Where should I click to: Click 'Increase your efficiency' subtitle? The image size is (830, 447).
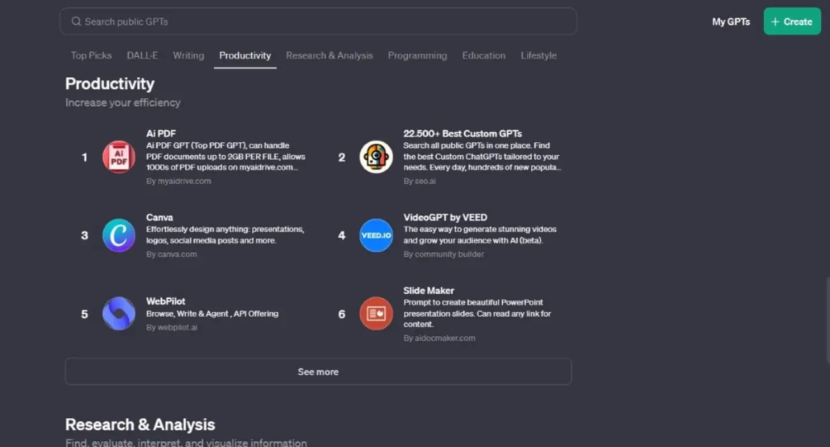point(123,102)
